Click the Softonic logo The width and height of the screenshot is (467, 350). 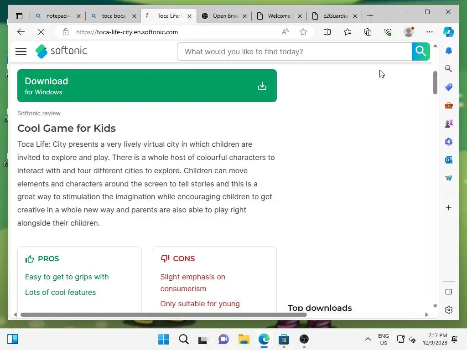61,51
